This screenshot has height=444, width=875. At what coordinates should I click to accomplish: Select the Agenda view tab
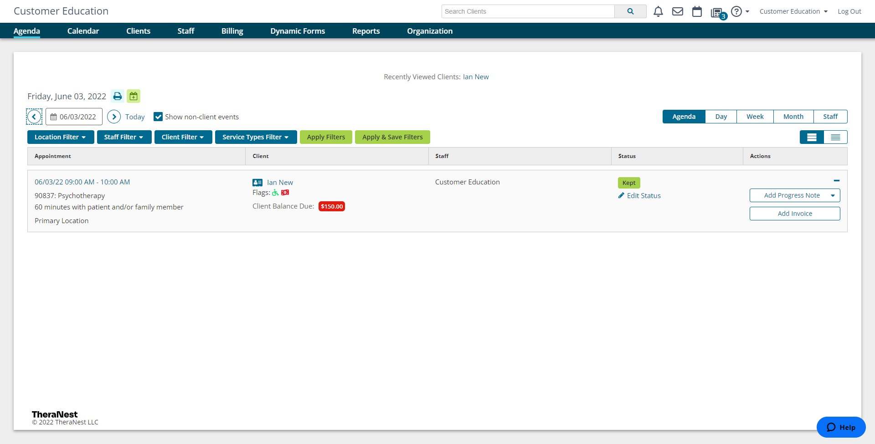point(684,117)
